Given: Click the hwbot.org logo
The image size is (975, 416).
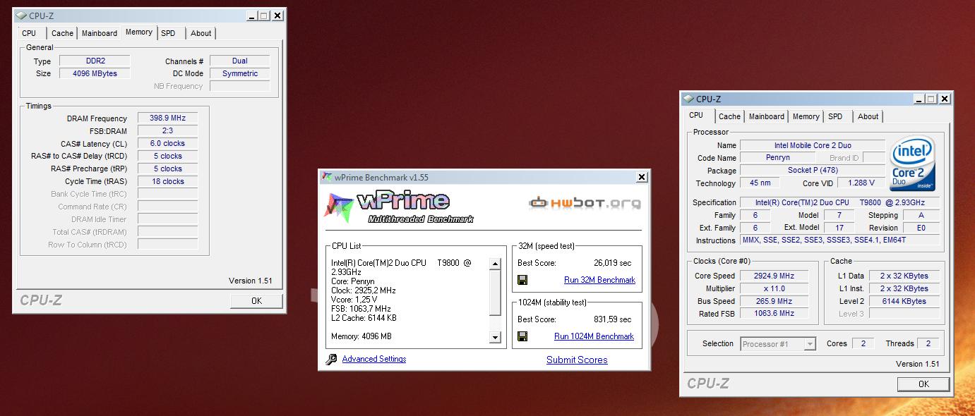Looking at the screenshot, I should [585, 204].
